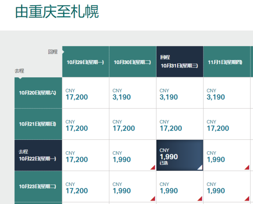Viewport: 253px width, 204px height.
Task: Choose CNY 17,200 fare for Oct 21 / Oct 31
Action: [x=180, y=124]
